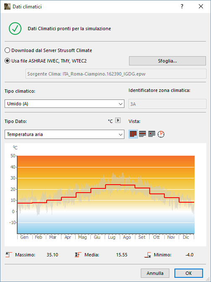Viewport: 211px width, 282px height.
Task: Click the climate zone identifier field 3A
Action: pos(167,104)
